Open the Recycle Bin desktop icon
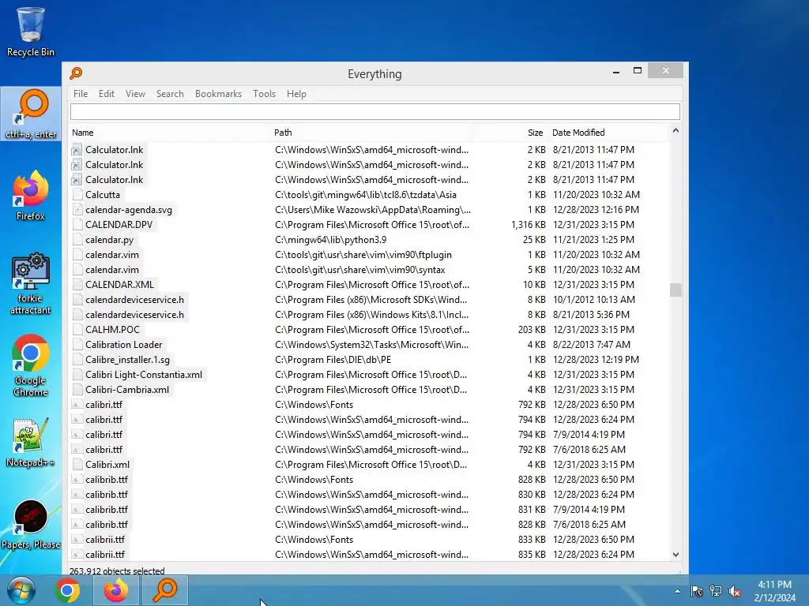This screenshot has height=606, width=809. pyautogui.click(x=31, y=32)
